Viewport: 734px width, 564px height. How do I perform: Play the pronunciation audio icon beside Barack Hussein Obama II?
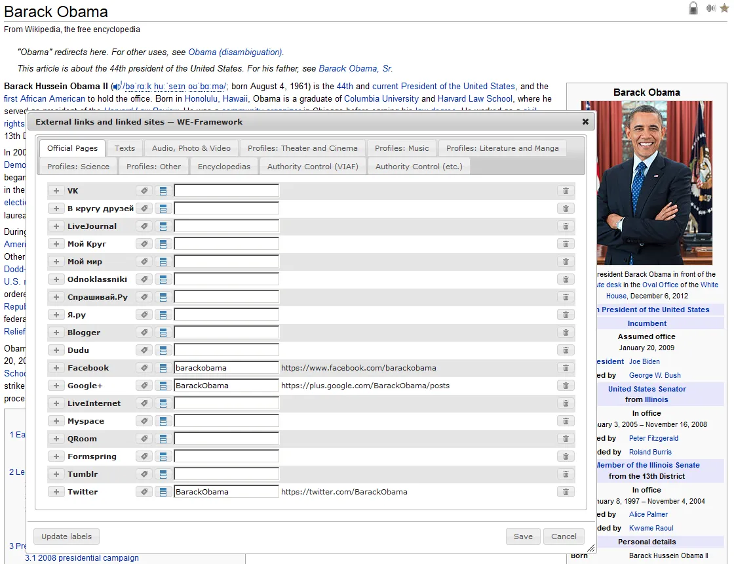coord(117,87)
